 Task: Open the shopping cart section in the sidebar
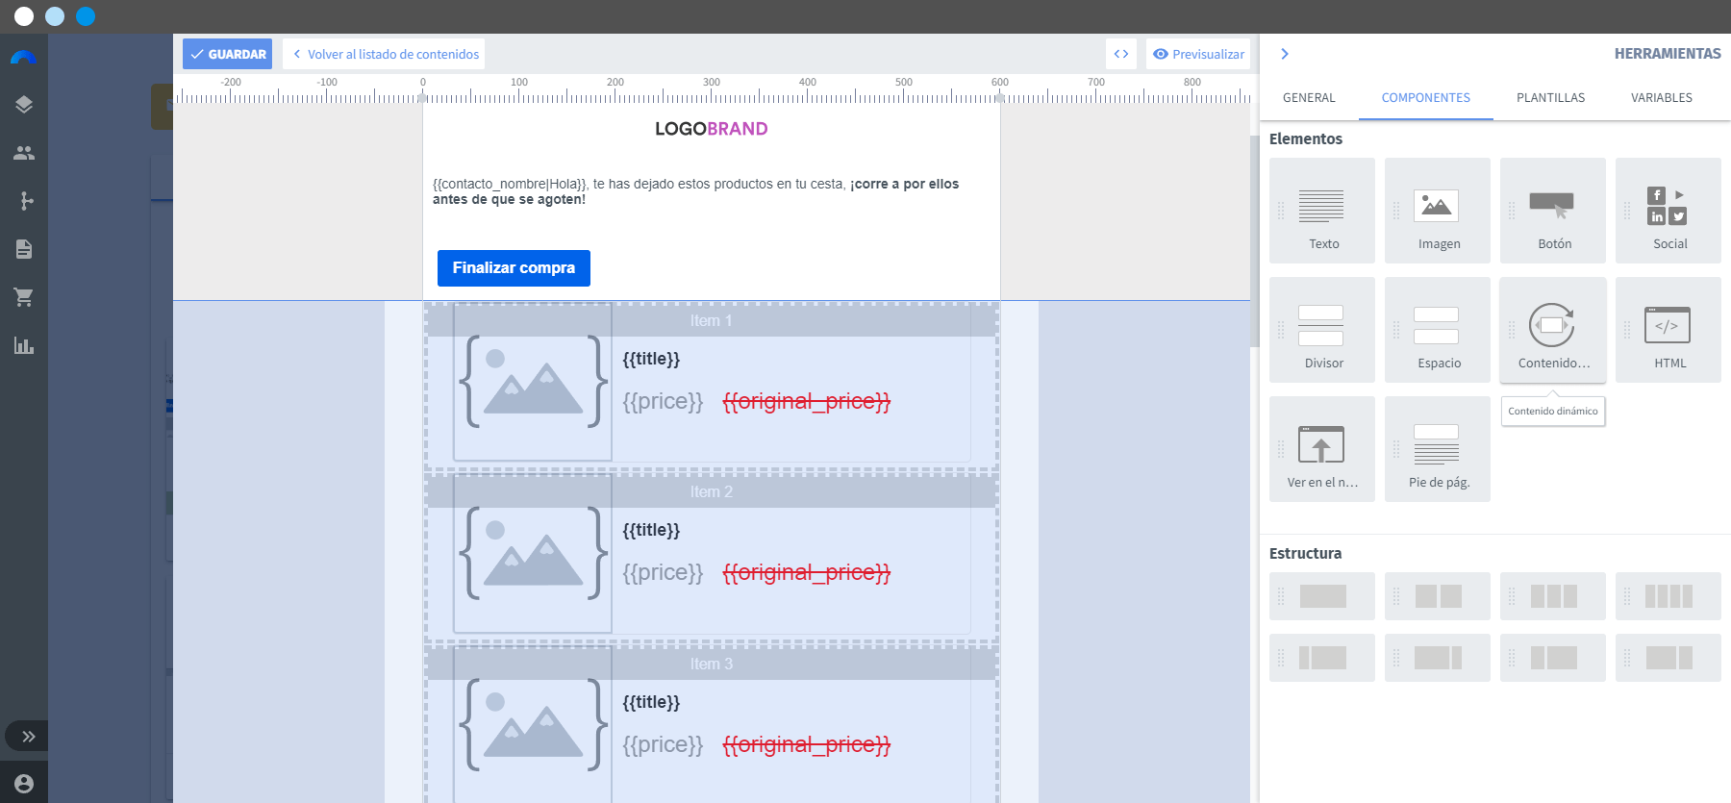[x=24, y=297]
